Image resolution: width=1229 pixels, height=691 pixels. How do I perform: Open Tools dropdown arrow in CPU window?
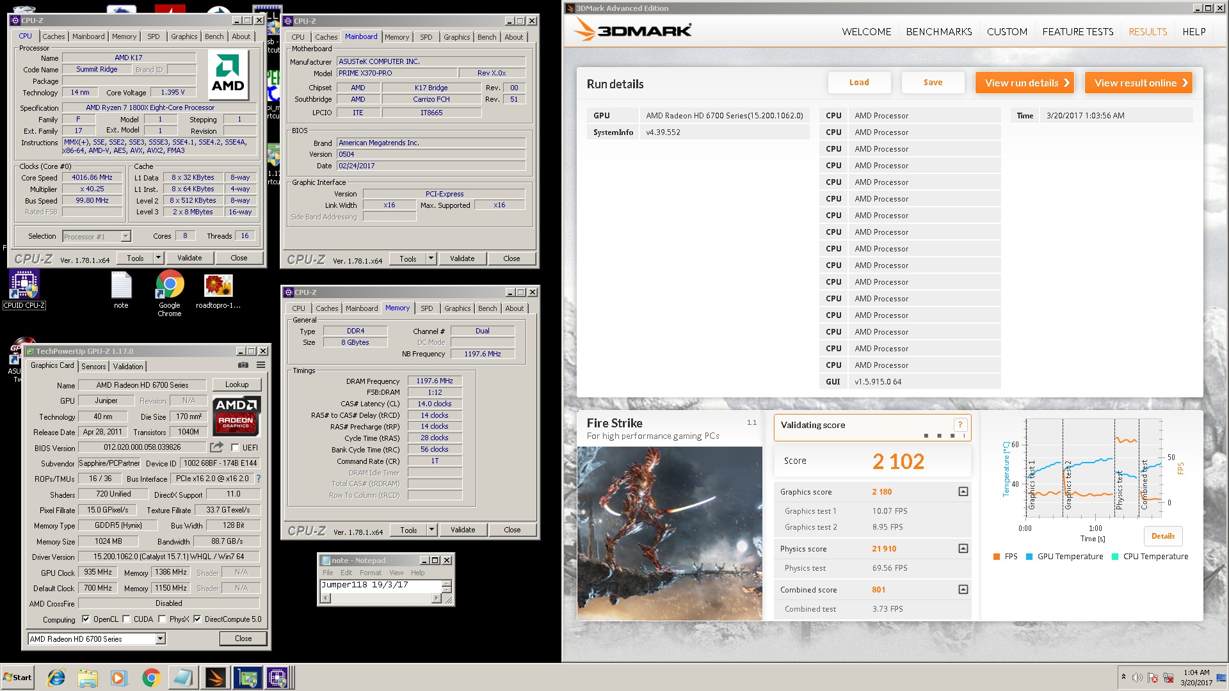coord(158,258)
